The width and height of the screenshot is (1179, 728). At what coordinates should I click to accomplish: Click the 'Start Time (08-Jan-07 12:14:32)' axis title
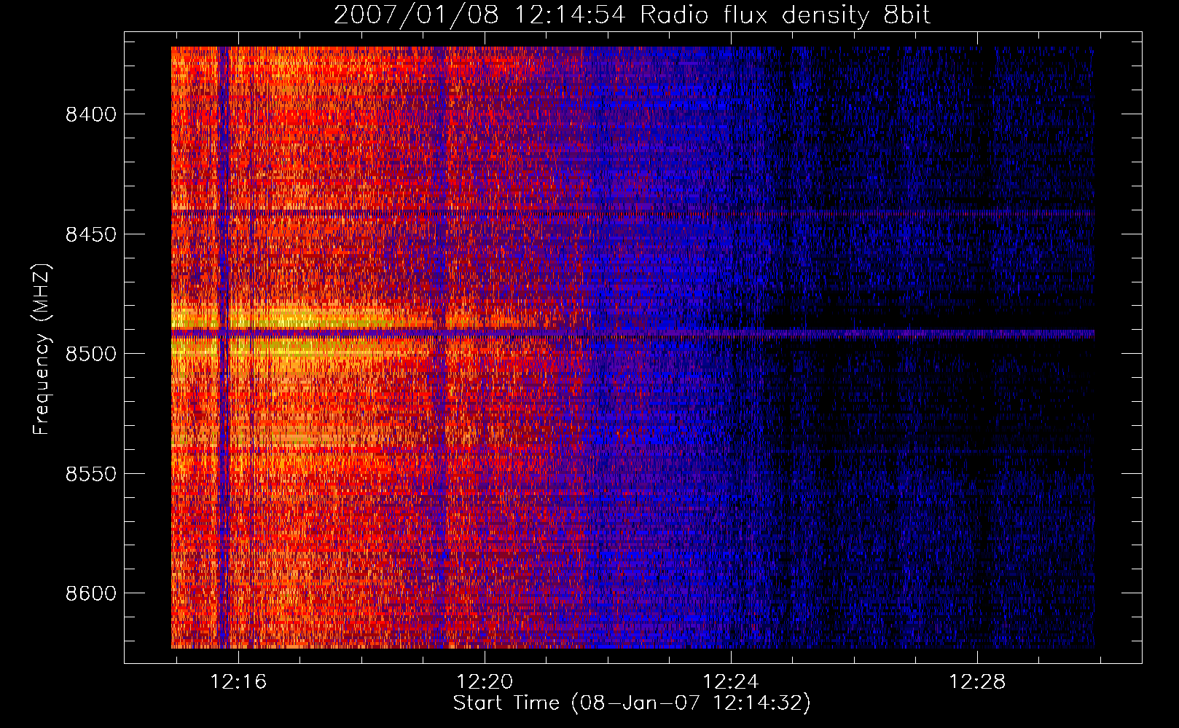(x=632, y=703)
